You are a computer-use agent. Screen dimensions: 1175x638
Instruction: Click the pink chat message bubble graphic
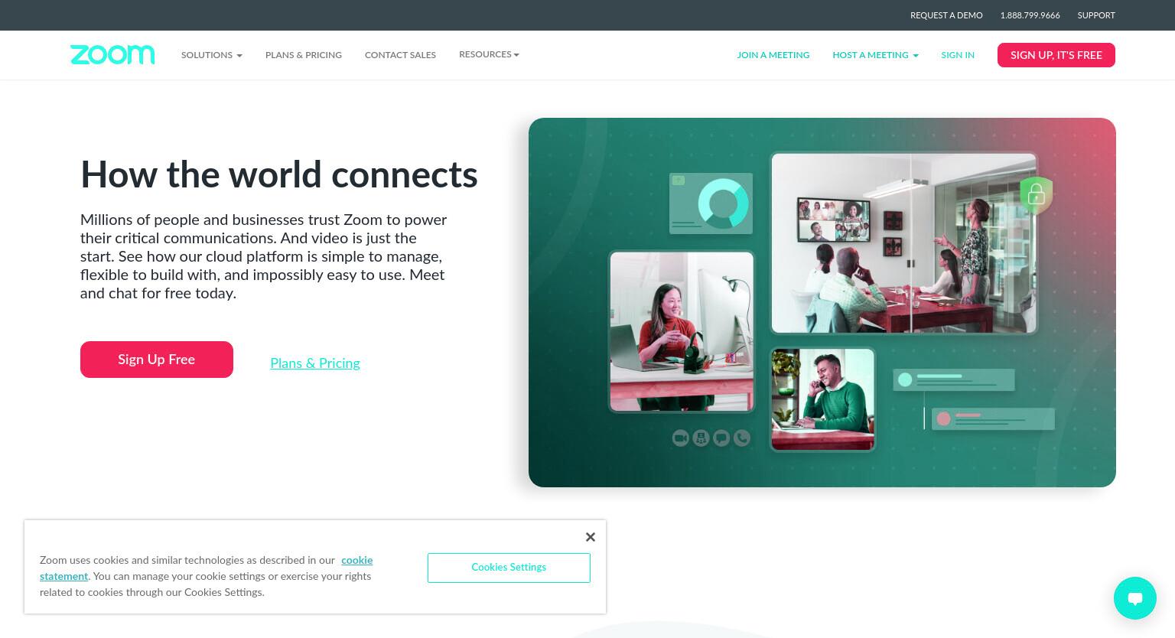pos(993,419)
